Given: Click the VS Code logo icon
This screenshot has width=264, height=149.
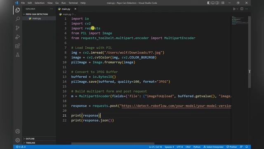Looking at the screenshot, I should click(x=16, y=3).
